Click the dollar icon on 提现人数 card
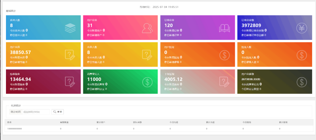This screenshot has width=316, height=140. pyautogui.click(x=302, y=55)
